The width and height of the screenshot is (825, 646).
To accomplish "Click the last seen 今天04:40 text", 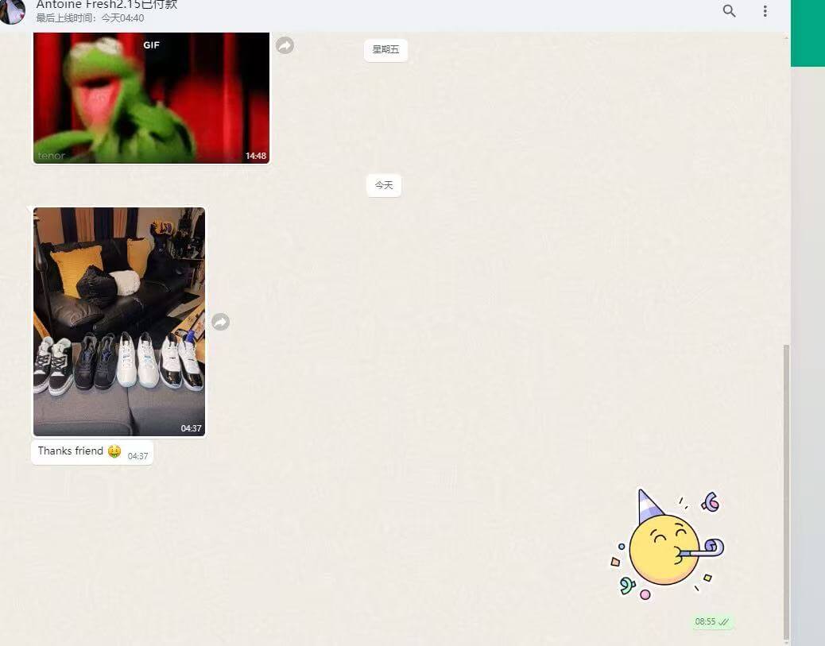I will click(90, 18).
